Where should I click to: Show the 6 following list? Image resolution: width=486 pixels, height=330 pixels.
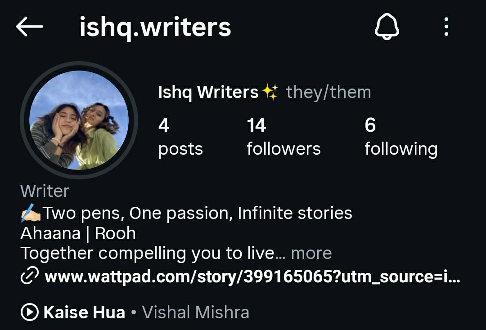pyautogui.click(x=401, y=137)
